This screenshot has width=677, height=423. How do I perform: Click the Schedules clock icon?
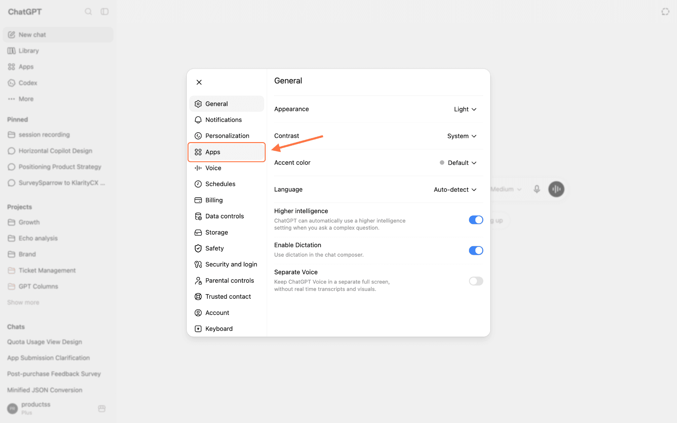click(198, 184)
